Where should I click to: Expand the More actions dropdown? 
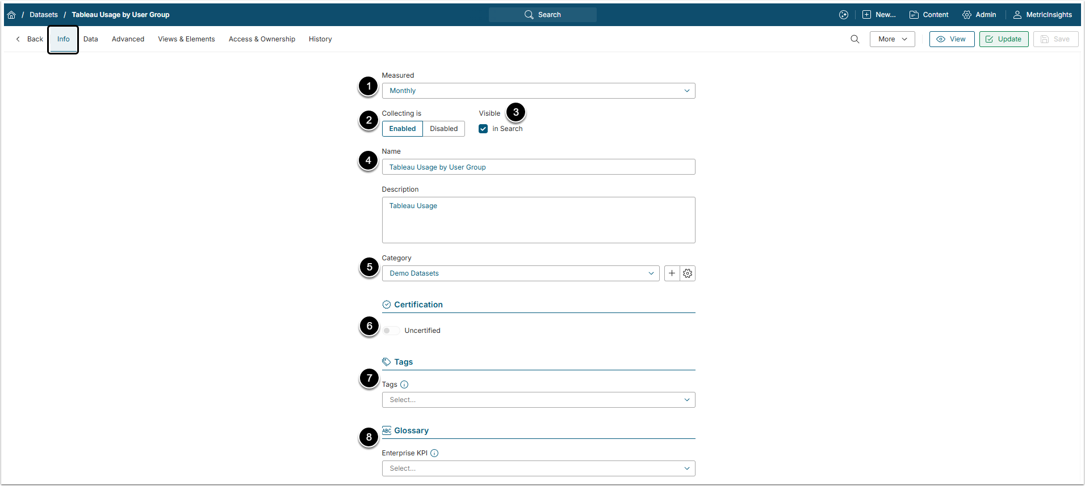pos(893,39)
